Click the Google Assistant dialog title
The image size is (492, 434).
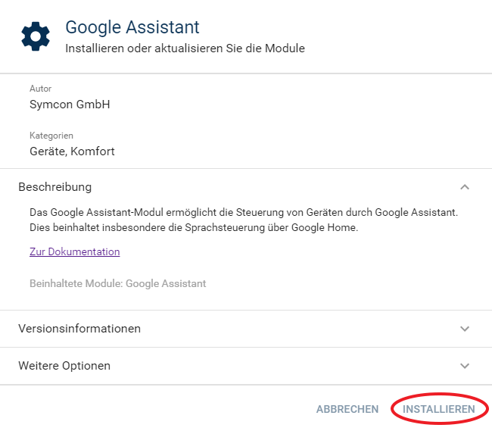[132, 27]
